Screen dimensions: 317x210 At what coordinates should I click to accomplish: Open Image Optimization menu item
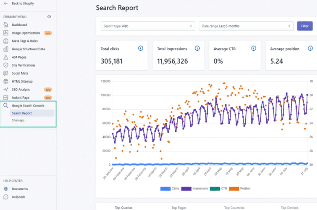click(x=26, y=33)
